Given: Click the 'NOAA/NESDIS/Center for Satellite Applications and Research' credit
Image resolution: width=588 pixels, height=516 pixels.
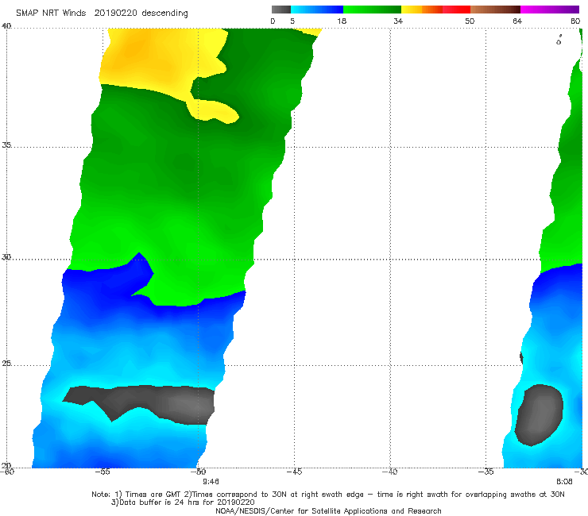Looking at the screenshot, I should (x=328, y=511).
